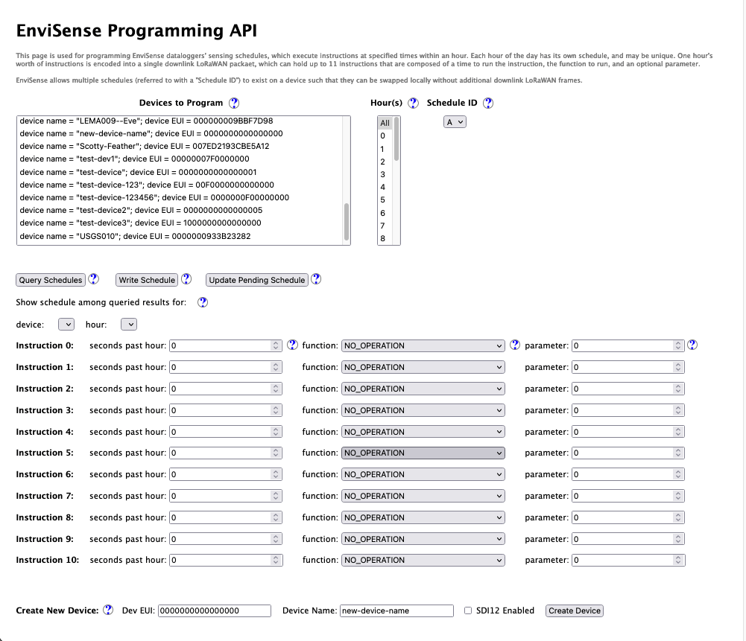Open the device dropdown for queried results
The height and width of the screenshot is (641, 746).
point(66,324)
